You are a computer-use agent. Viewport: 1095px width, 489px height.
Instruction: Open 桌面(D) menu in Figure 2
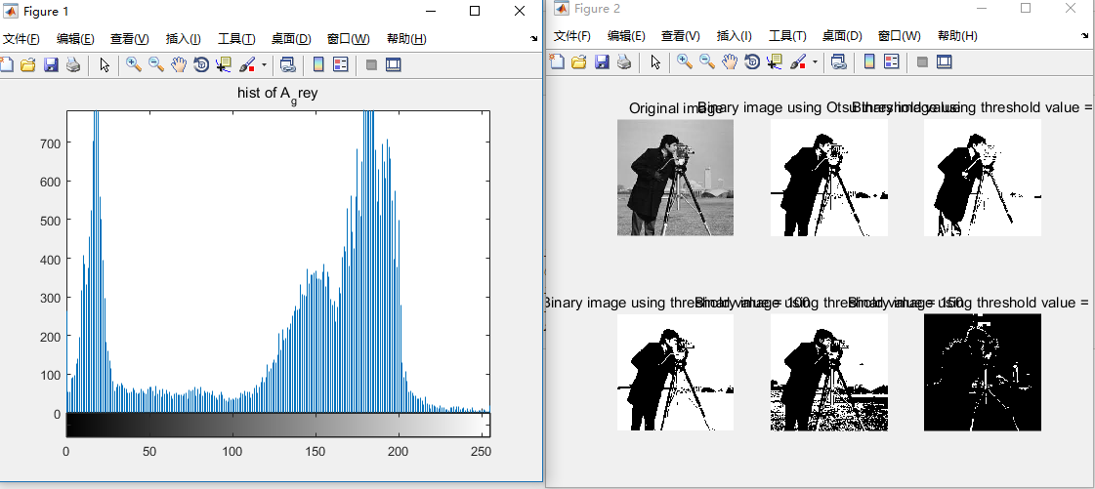coord(842,36)
